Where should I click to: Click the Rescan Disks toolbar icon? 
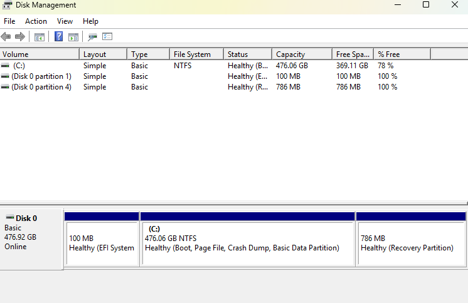(92, 37)
